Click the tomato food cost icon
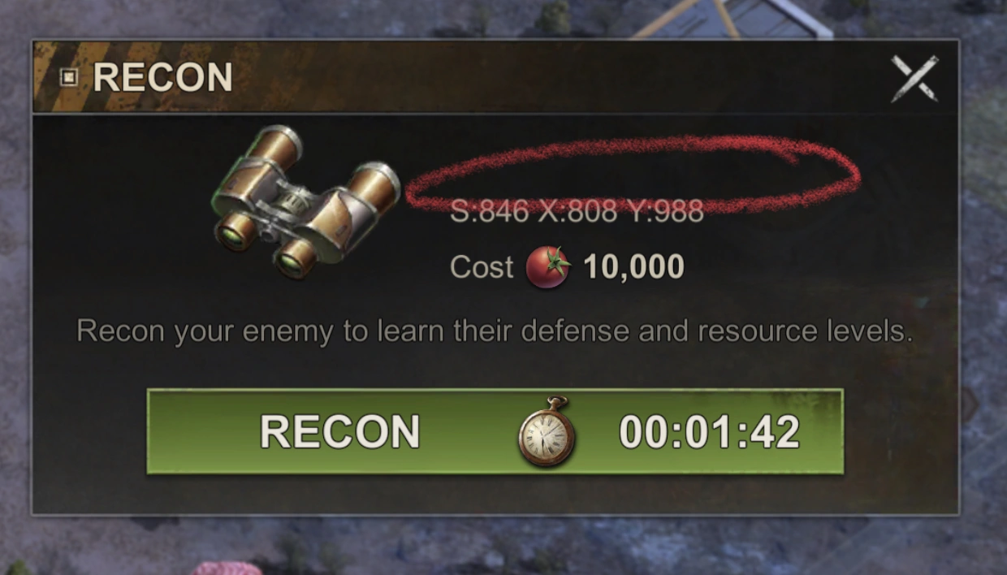The image size is (1007, 575). click(x=548, y=267)
